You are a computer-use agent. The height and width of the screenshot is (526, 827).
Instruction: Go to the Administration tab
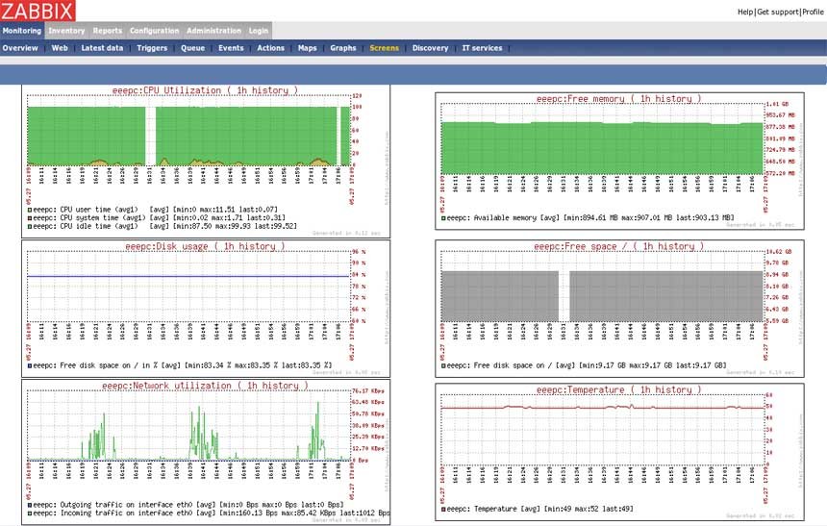coord(213,31)
